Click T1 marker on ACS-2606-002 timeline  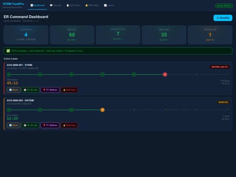tap(40, 110)
